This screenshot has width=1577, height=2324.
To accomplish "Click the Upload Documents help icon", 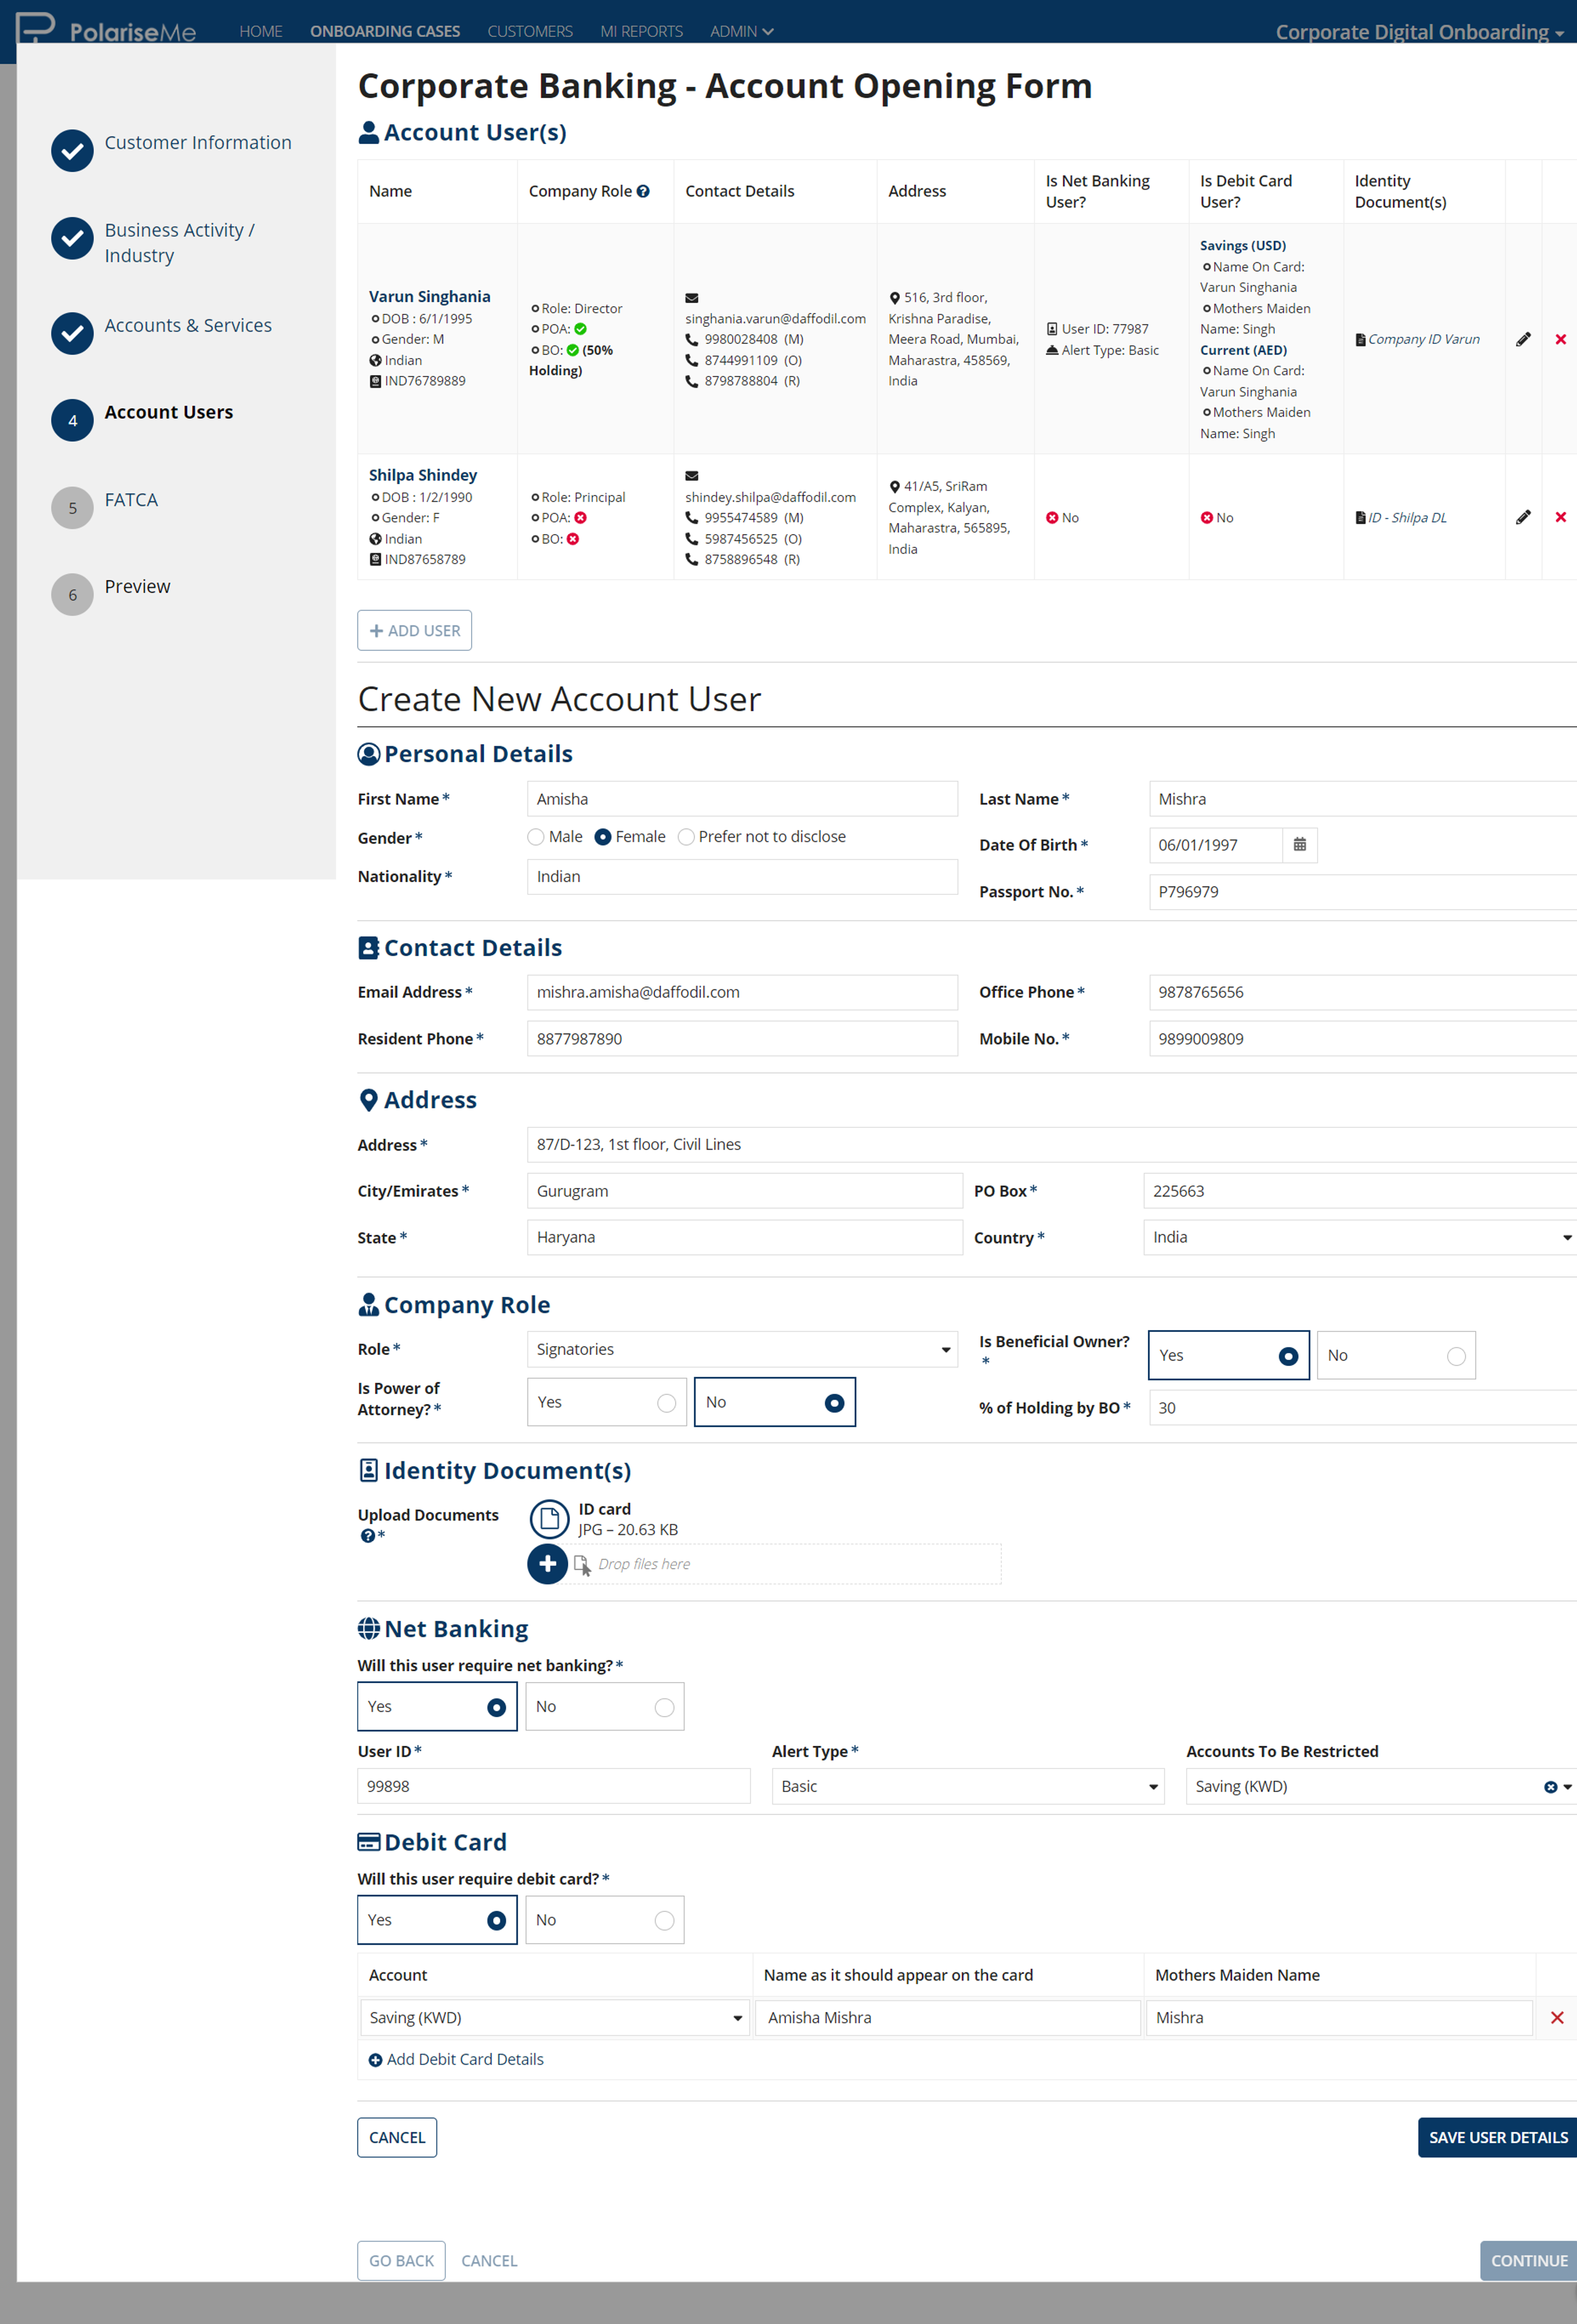I will tap(367, 1536).
